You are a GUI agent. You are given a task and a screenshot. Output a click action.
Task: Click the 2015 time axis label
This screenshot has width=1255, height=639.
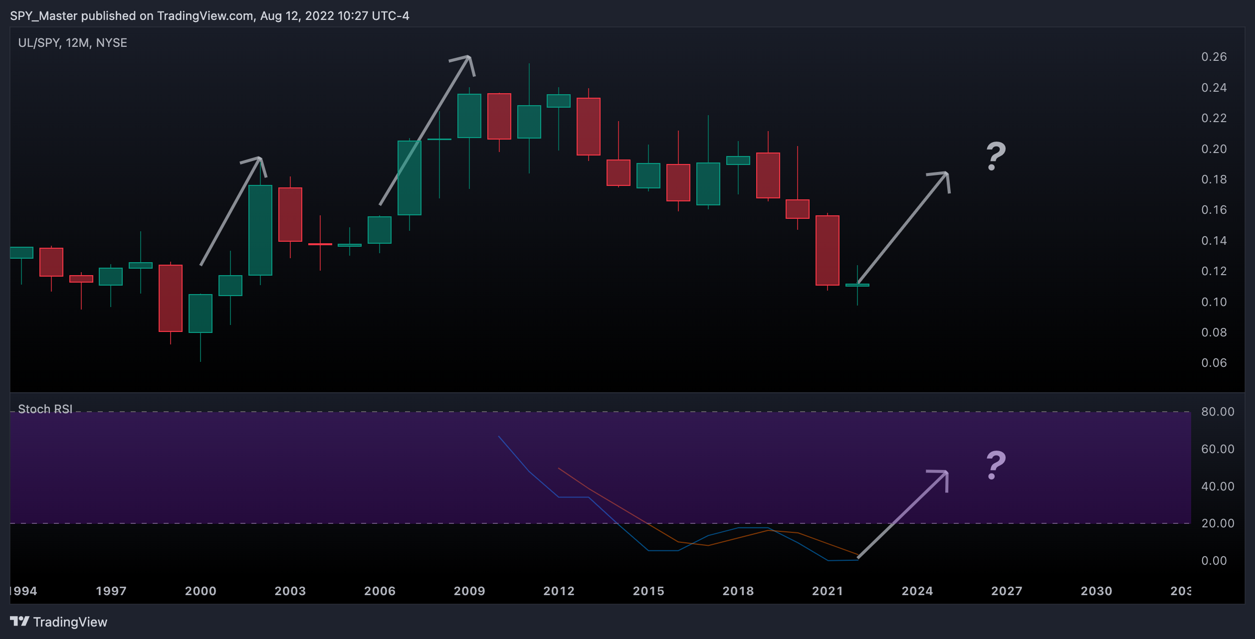(x=648, y=591)
